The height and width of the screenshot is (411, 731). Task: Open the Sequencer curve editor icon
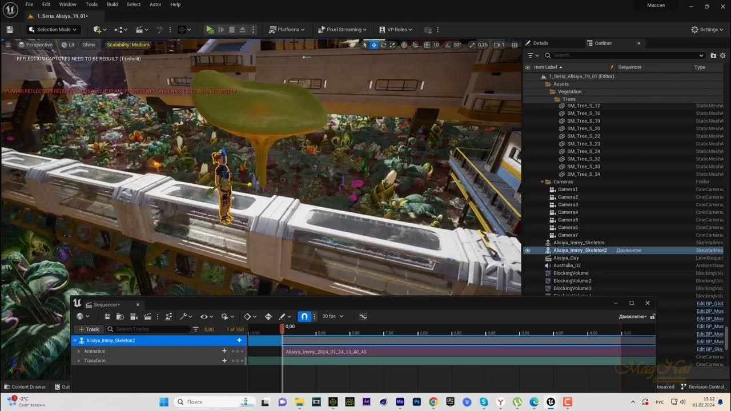363,316
